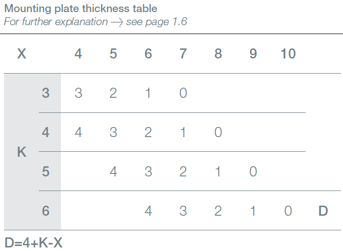Click the K row label 5

(46, 172)
